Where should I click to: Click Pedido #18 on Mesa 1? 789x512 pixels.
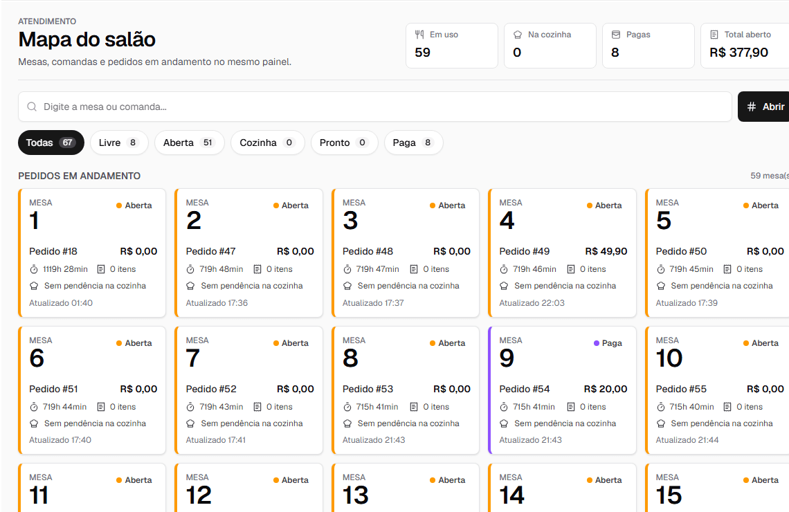point(53,251)
